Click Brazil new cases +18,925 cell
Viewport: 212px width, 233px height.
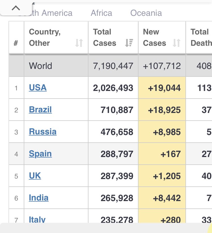coord(162,110)
